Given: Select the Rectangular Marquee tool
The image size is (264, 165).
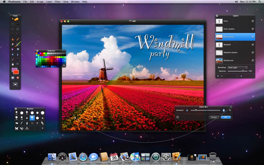Looking at the screenshot, I should click(x=13, y=24).
